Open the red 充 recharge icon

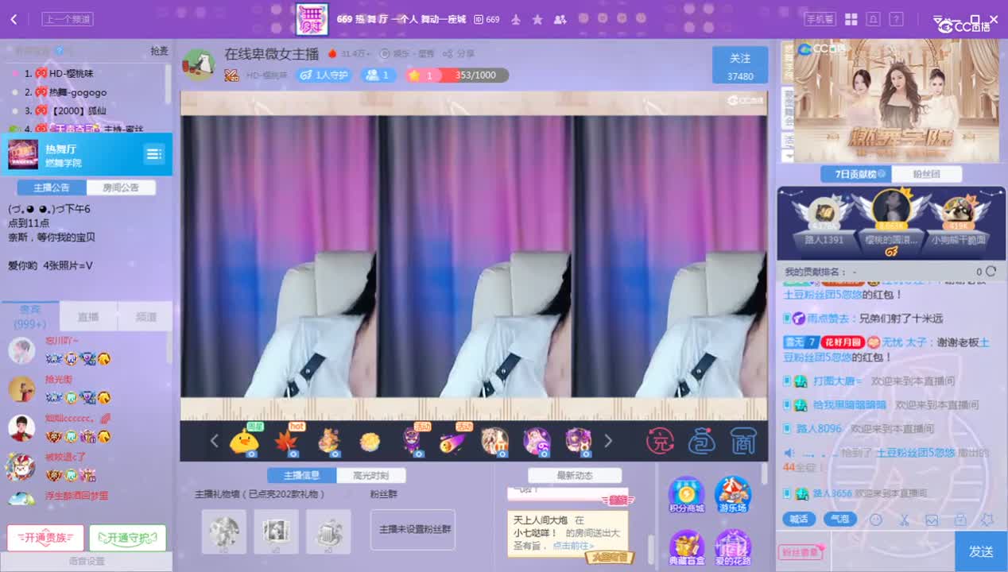(660, 441)
